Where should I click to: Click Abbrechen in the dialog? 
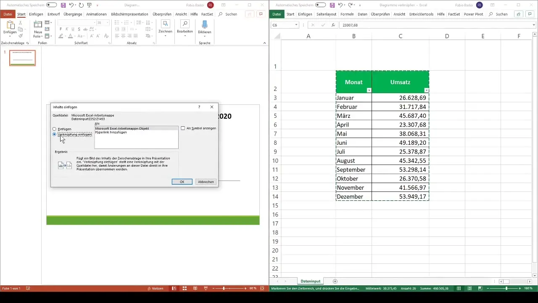tap(206, 182)
